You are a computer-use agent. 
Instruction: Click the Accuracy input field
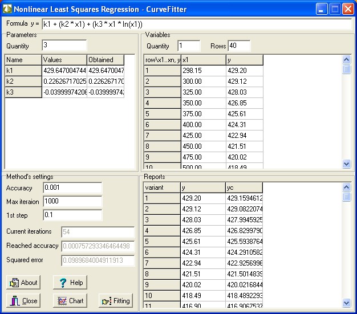(x=72, y=188)
